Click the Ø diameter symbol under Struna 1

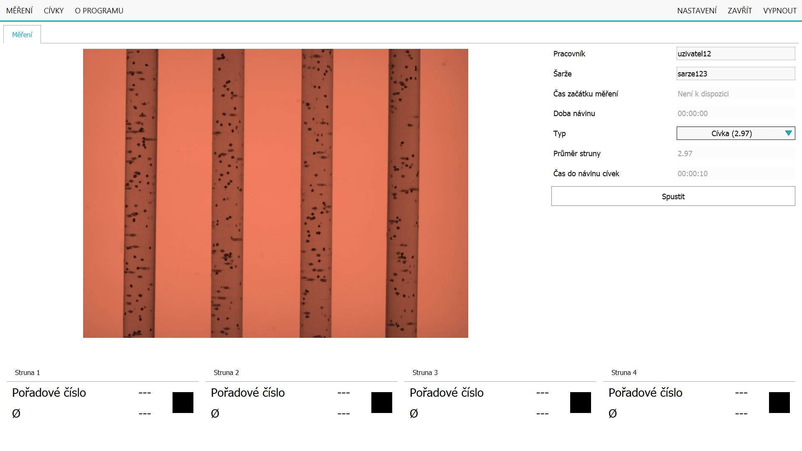pyautogui.click(x=16, y=413)
